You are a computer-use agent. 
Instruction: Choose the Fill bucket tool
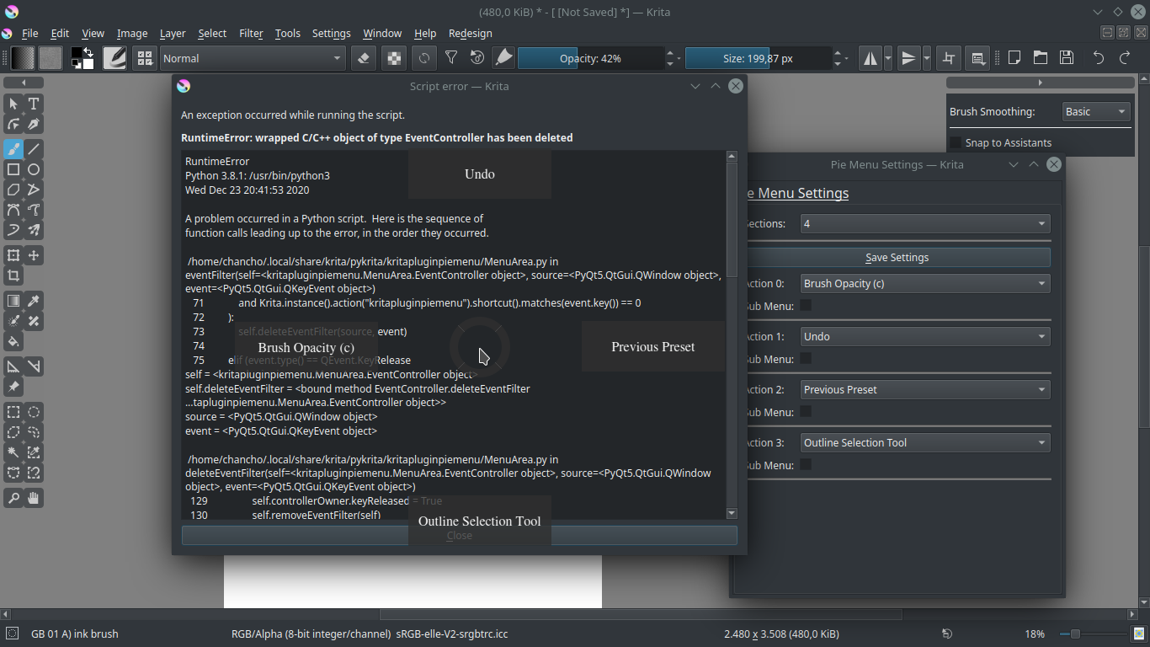pyautogui.click(x=13, y=341)
